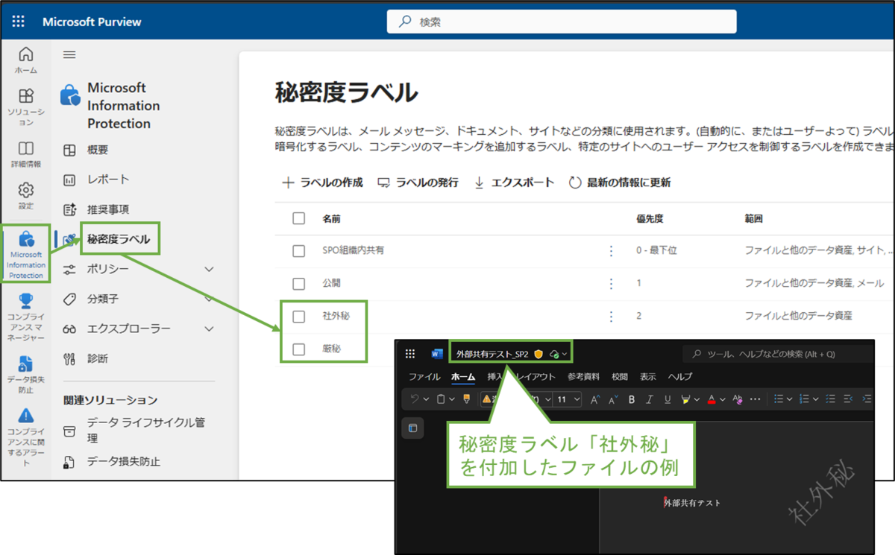Increase font size in Word
Screen dimensions: 895x555
(595, 399)
